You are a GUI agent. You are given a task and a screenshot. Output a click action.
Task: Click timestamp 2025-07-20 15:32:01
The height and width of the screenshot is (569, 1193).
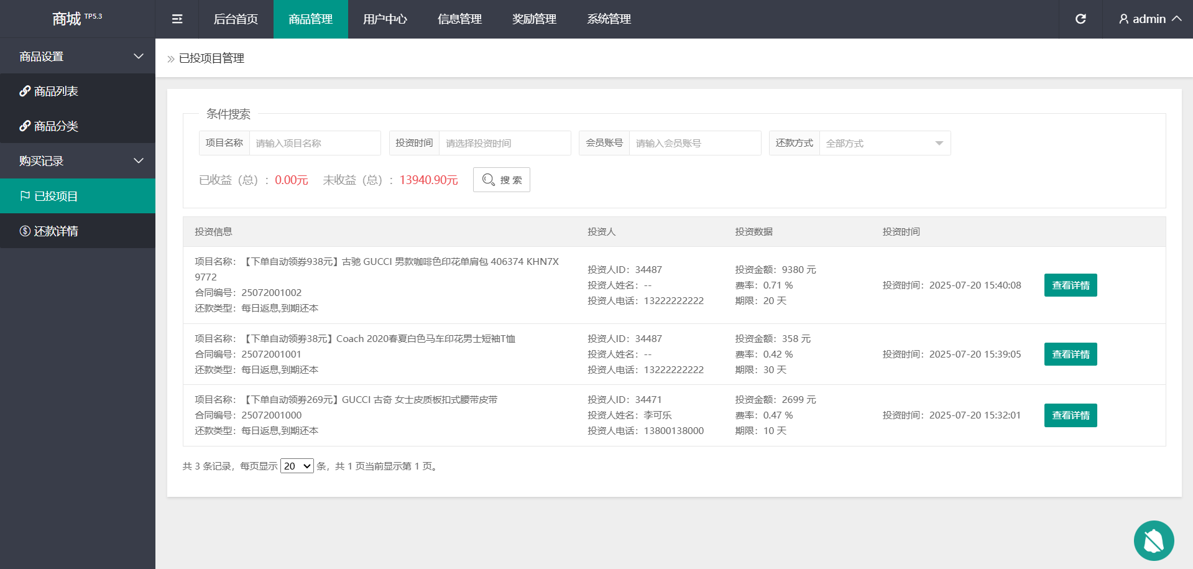coord(975,415)
